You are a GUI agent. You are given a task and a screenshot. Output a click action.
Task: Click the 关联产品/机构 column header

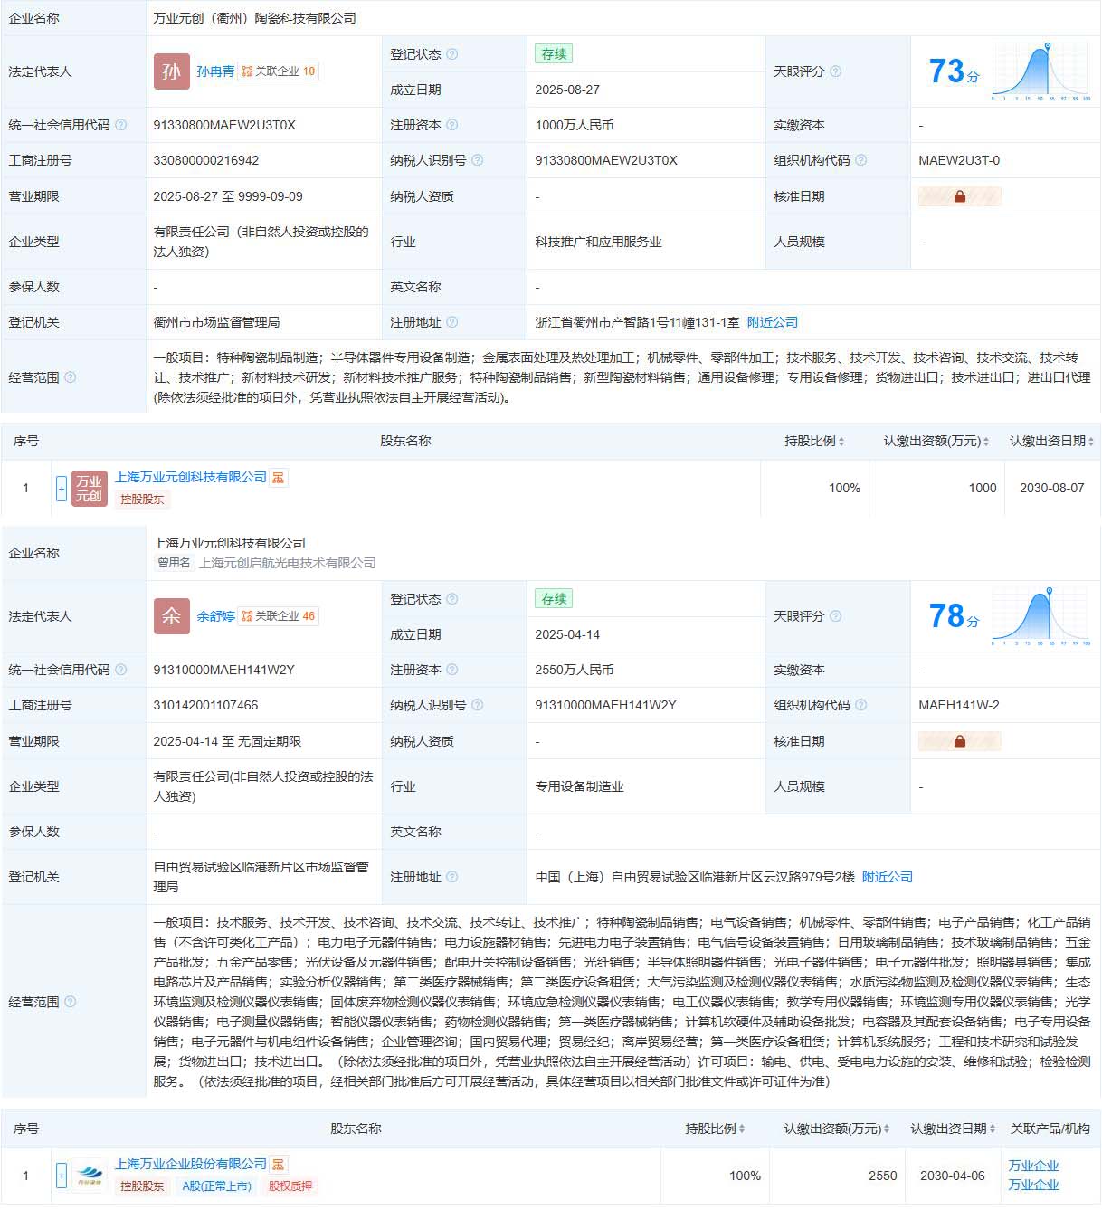(1050, 1129)
